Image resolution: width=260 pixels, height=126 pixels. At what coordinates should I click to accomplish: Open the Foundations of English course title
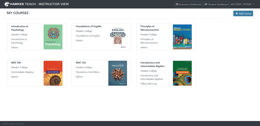click(88, 26)
